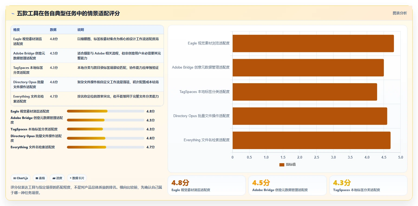Open the 4.8分 Eagle data card
This screenshot has width=418, height=206.
pos(207,185)
